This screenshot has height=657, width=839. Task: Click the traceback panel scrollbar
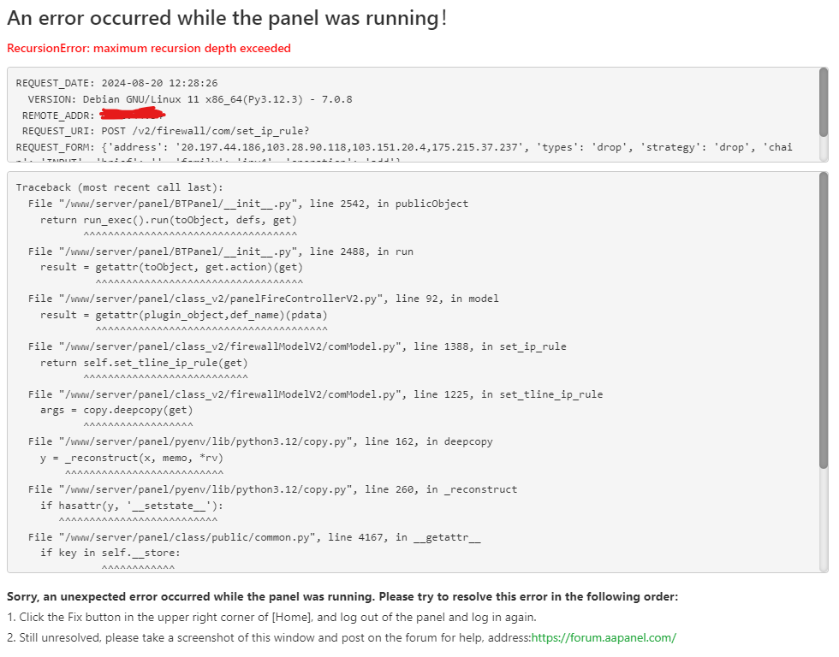pyautogui.click(x=824, y=320)
